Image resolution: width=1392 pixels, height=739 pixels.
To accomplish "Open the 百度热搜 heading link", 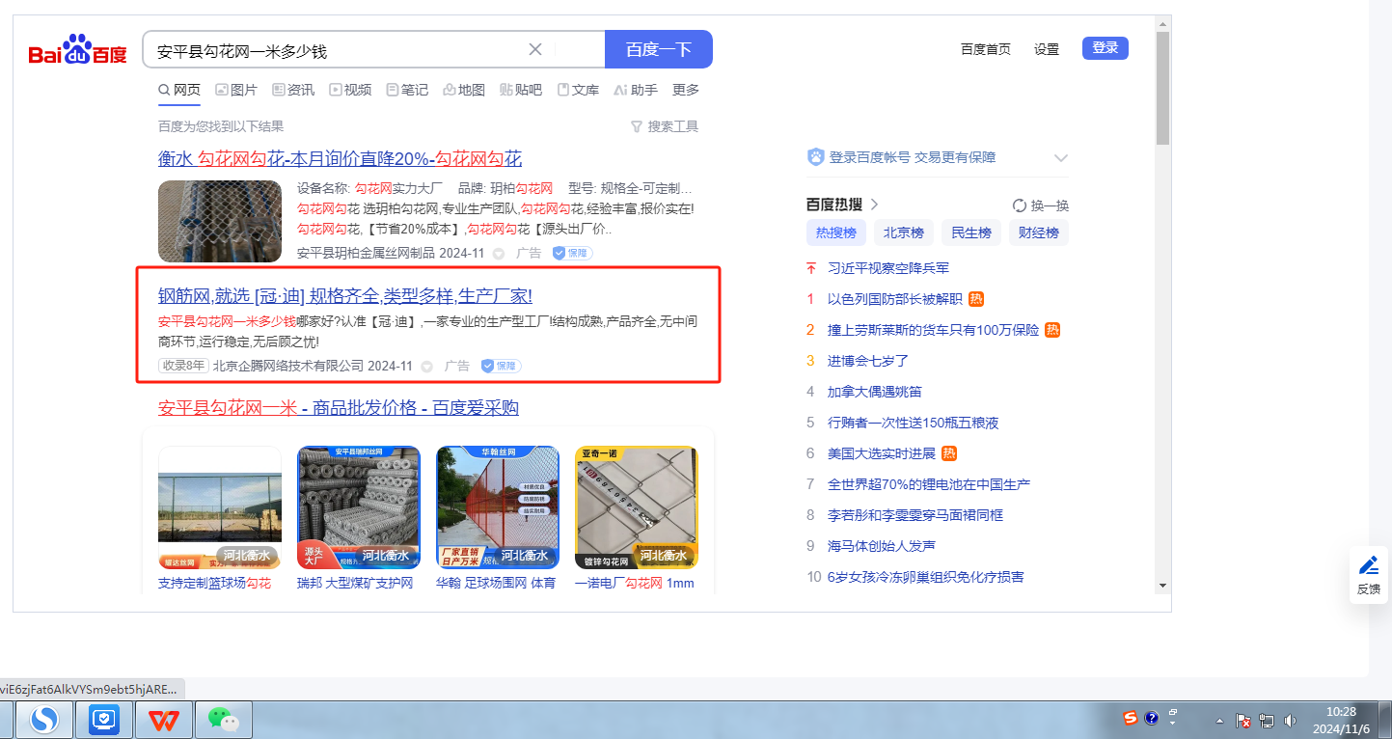I will (x=843, y=205).
